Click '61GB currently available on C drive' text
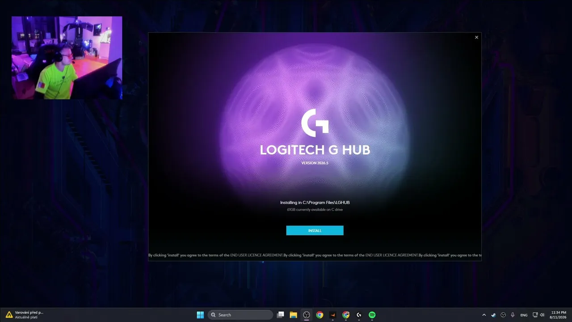This screenshot has height=322, width=572. pos(315,209)
